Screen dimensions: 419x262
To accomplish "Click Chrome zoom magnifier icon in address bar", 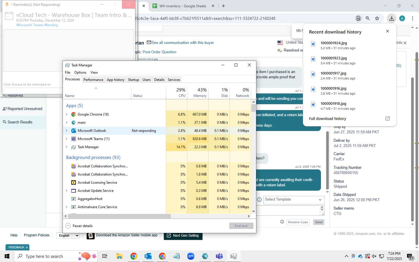I will click(368, 18).
